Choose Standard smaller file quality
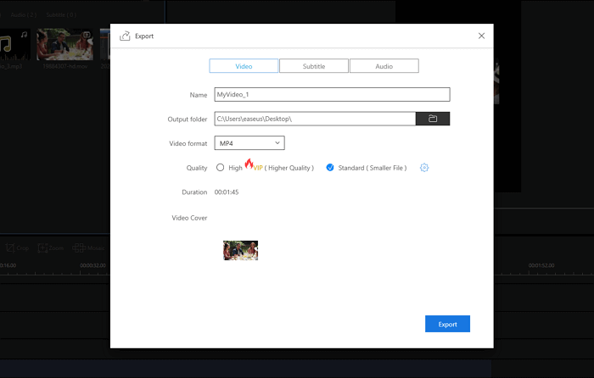 330,168
